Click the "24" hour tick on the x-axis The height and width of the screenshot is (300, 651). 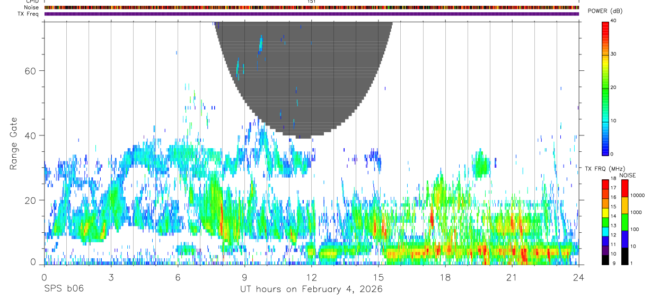click(x=578, y=277)
